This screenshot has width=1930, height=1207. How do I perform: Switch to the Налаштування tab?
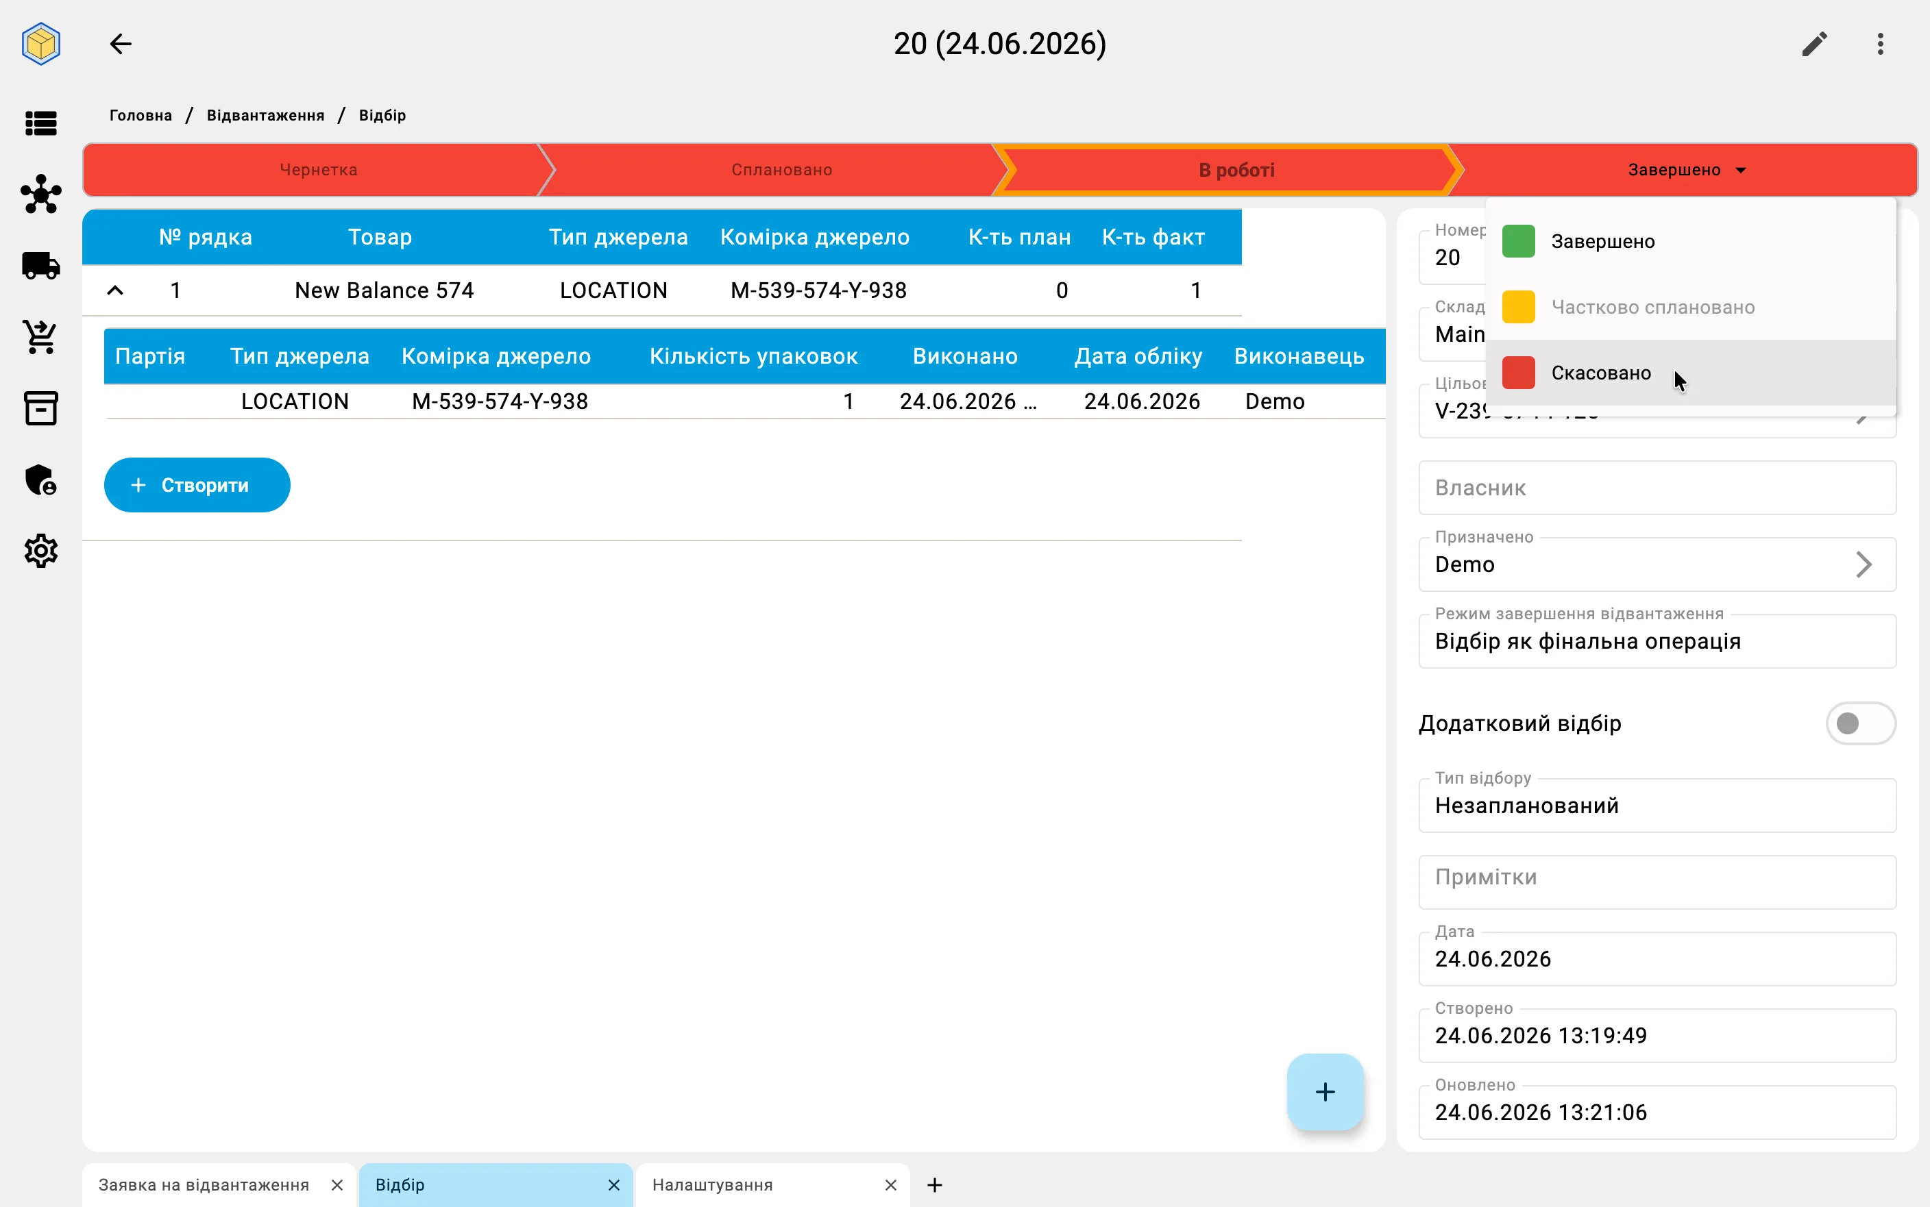coord(712,1184)
